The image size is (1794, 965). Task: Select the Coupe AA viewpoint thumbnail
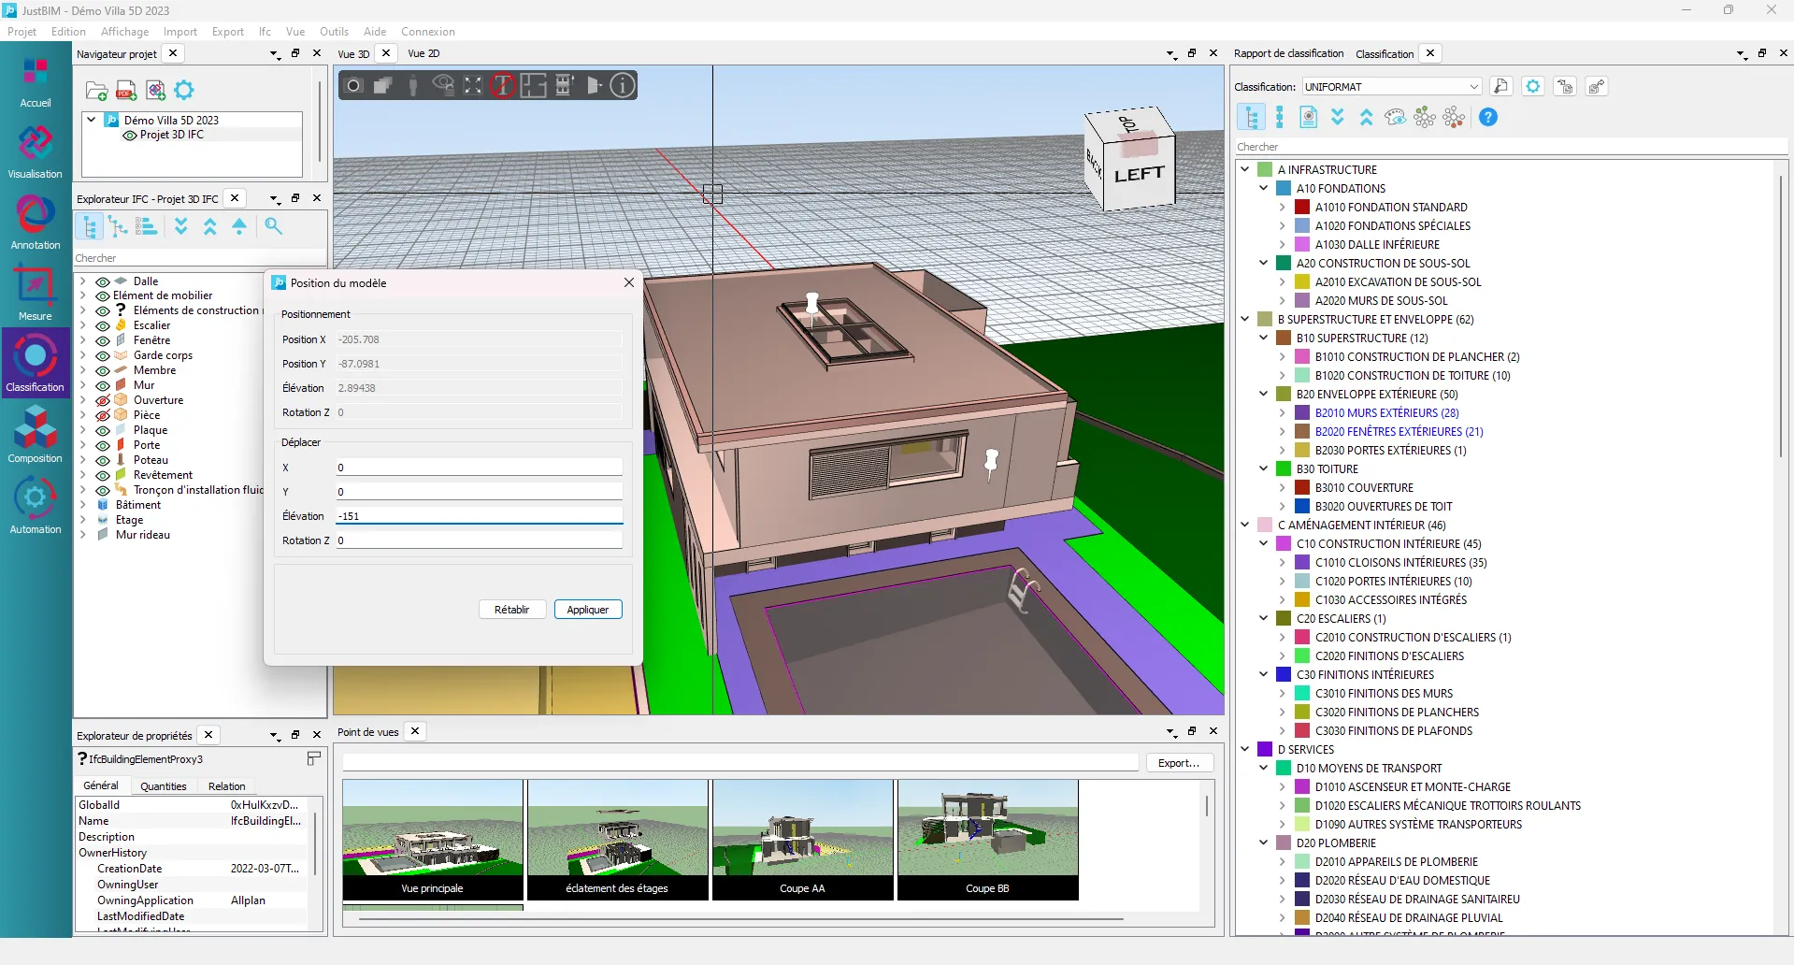[x=802, y=839]
